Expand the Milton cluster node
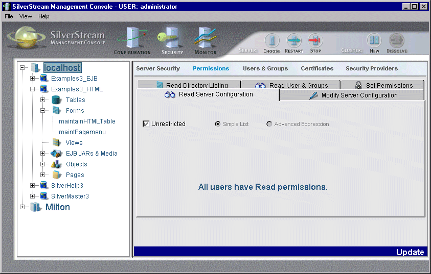Screen dimensions: 431x274 click(x=22, y=207)
